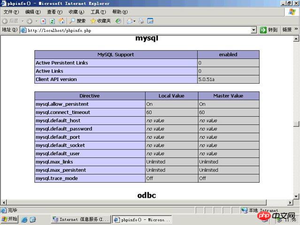Click the vertical scrollbar thumb

point(296,124)
